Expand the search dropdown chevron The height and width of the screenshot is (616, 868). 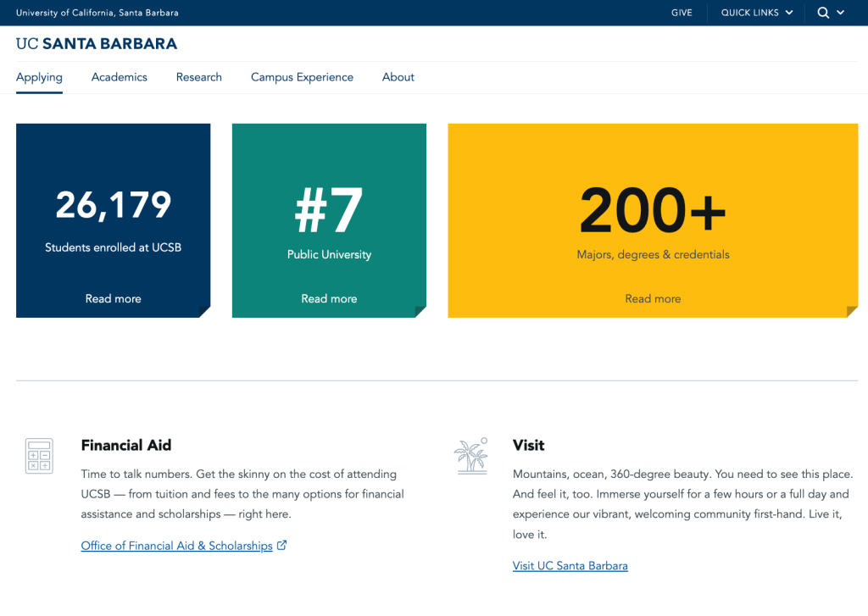click(840, 12)
